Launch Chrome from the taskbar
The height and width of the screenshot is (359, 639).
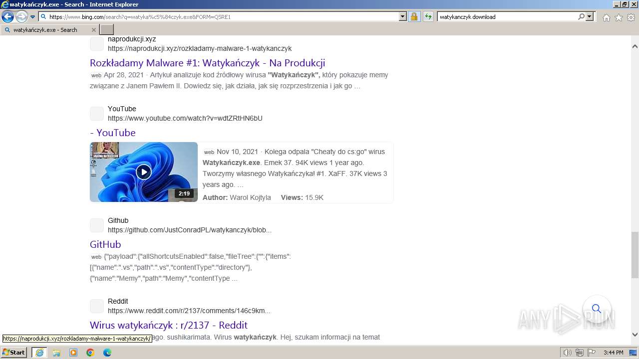point(90,353)
